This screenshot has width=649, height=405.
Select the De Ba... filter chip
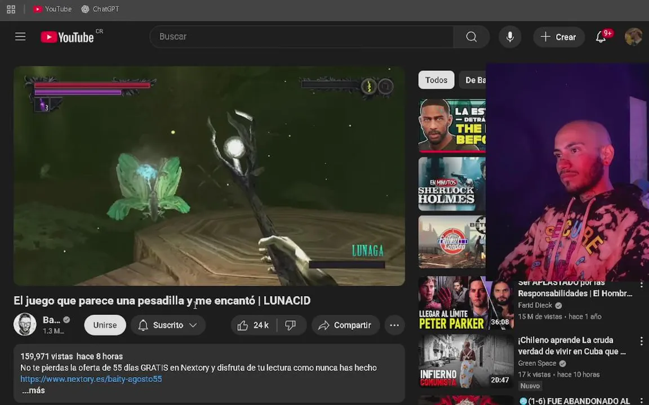click(x=472, y=80)
